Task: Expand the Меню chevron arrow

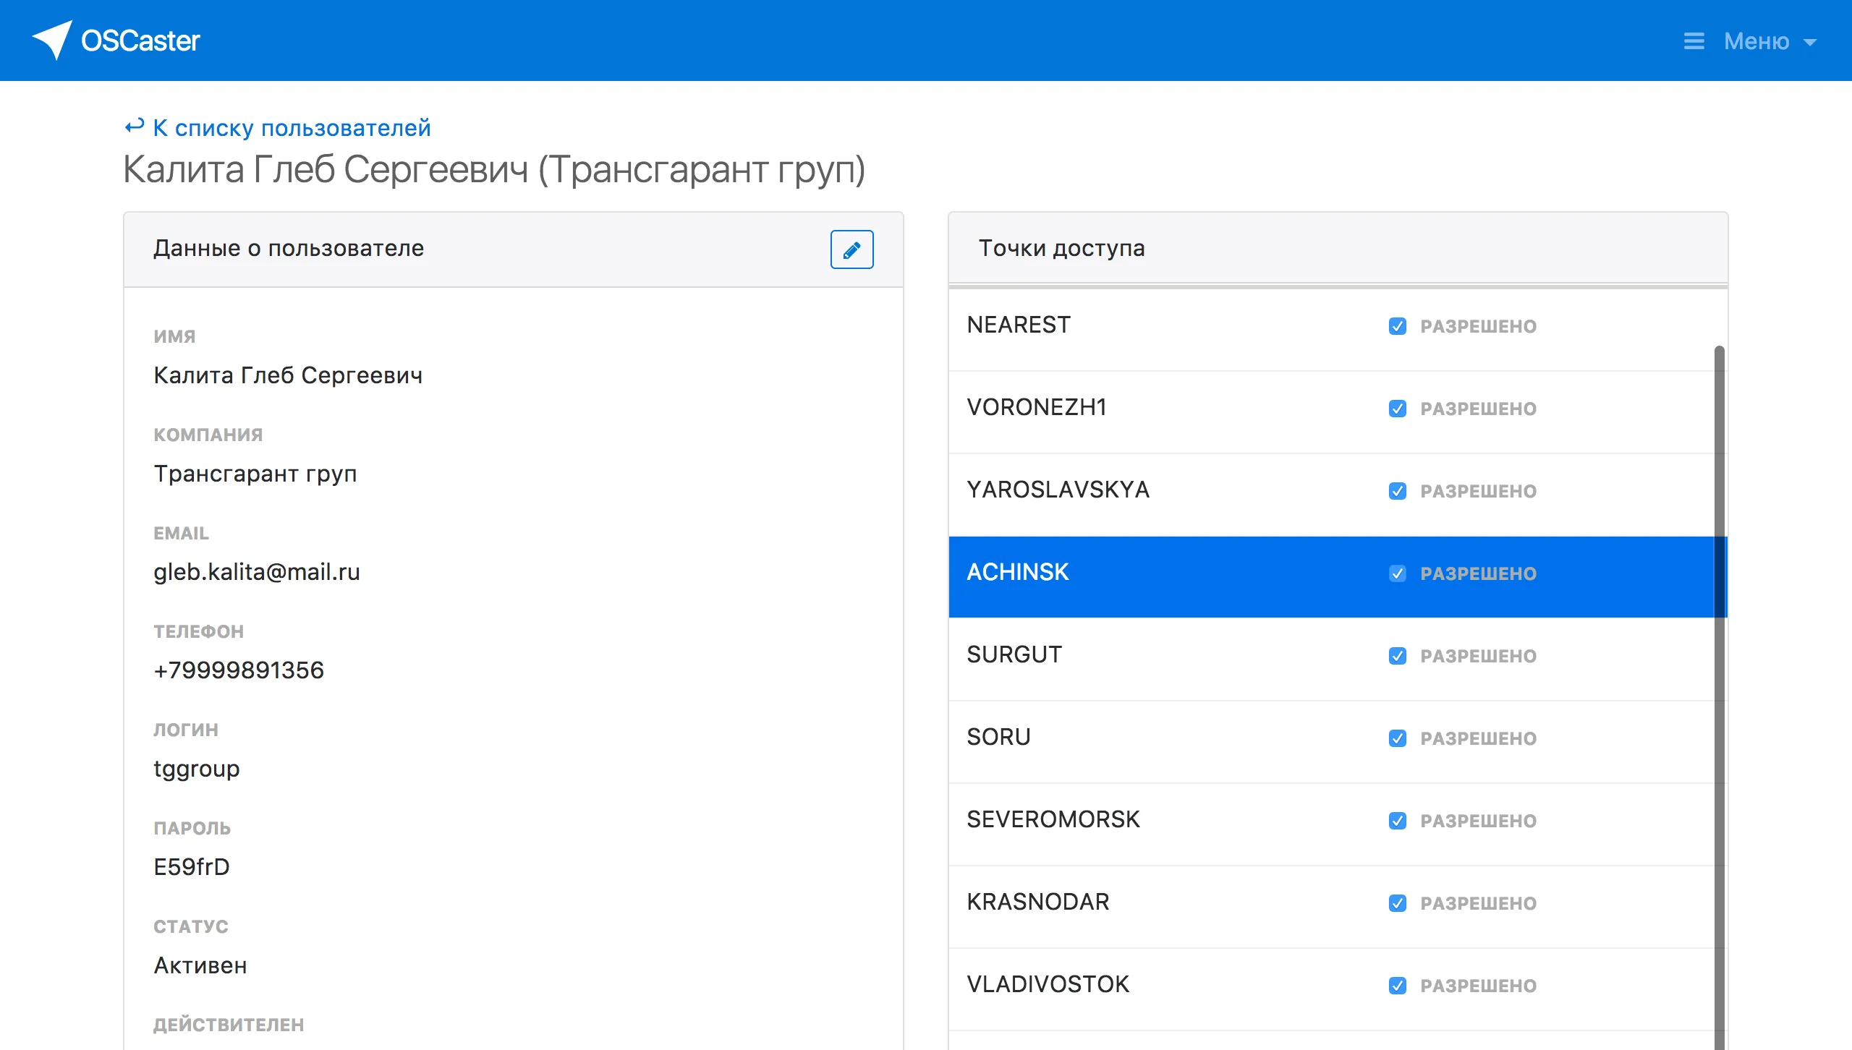Action: (1811, 43)
